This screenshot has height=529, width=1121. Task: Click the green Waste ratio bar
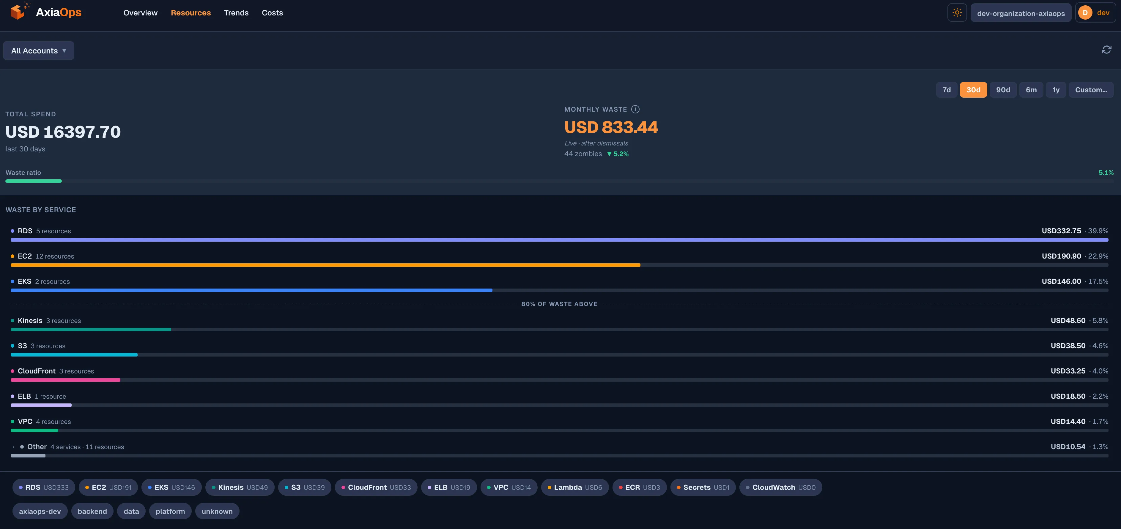[x=34, y=181]
